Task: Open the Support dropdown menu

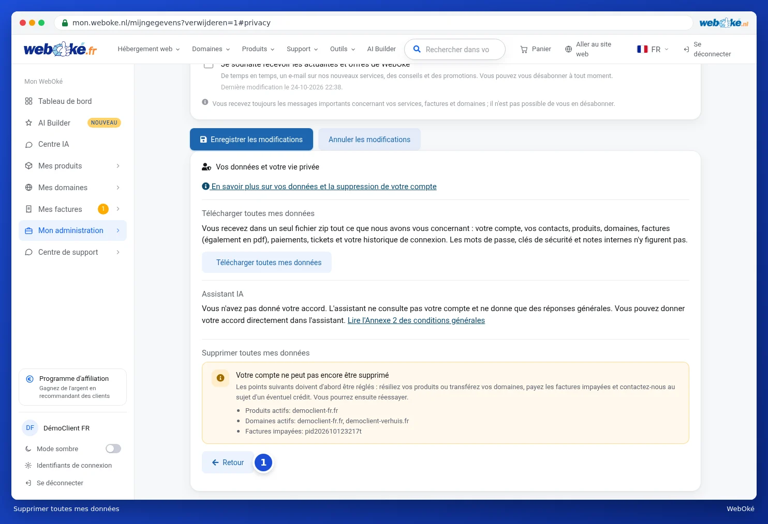Action: point(302,49)
